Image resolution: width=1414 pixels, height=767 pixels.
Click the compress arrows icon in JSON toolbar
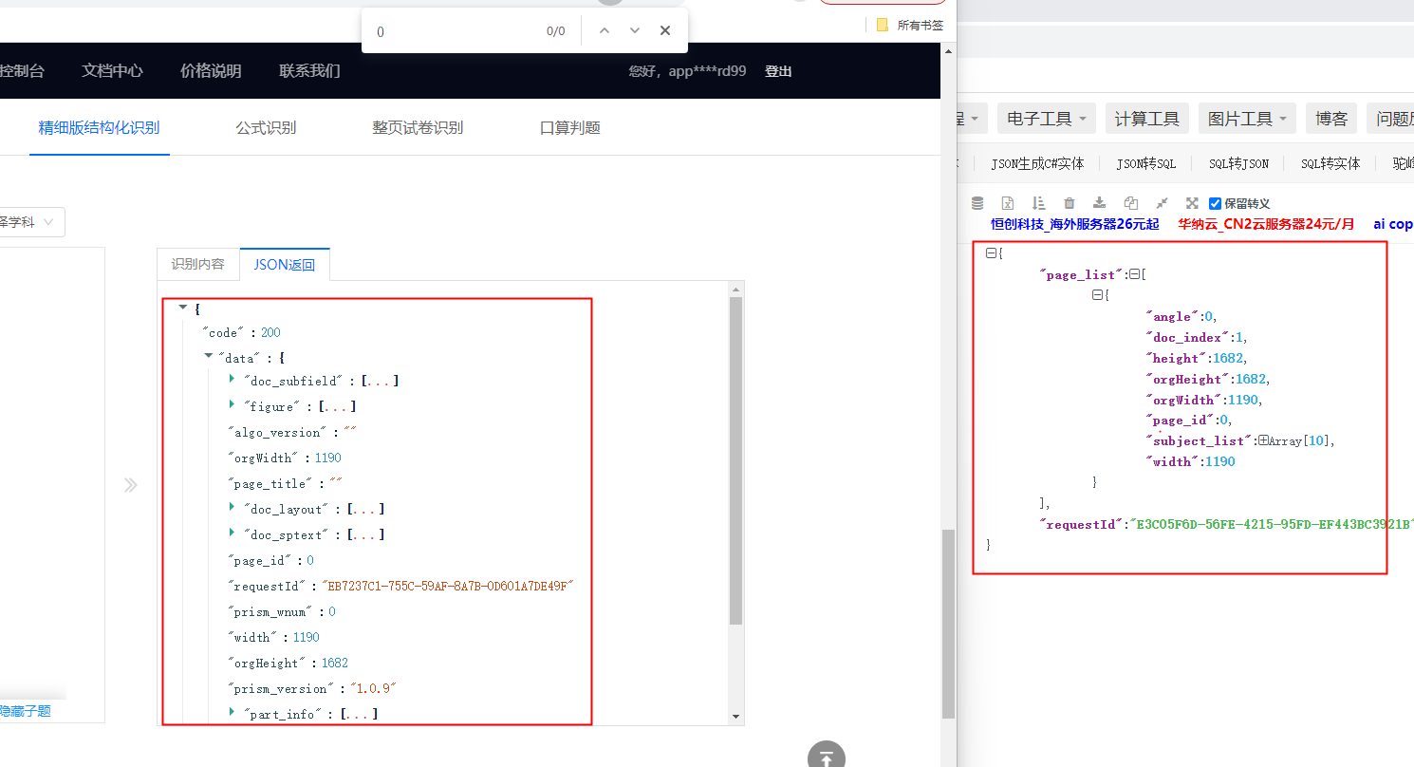click(x=1162, y=203)
